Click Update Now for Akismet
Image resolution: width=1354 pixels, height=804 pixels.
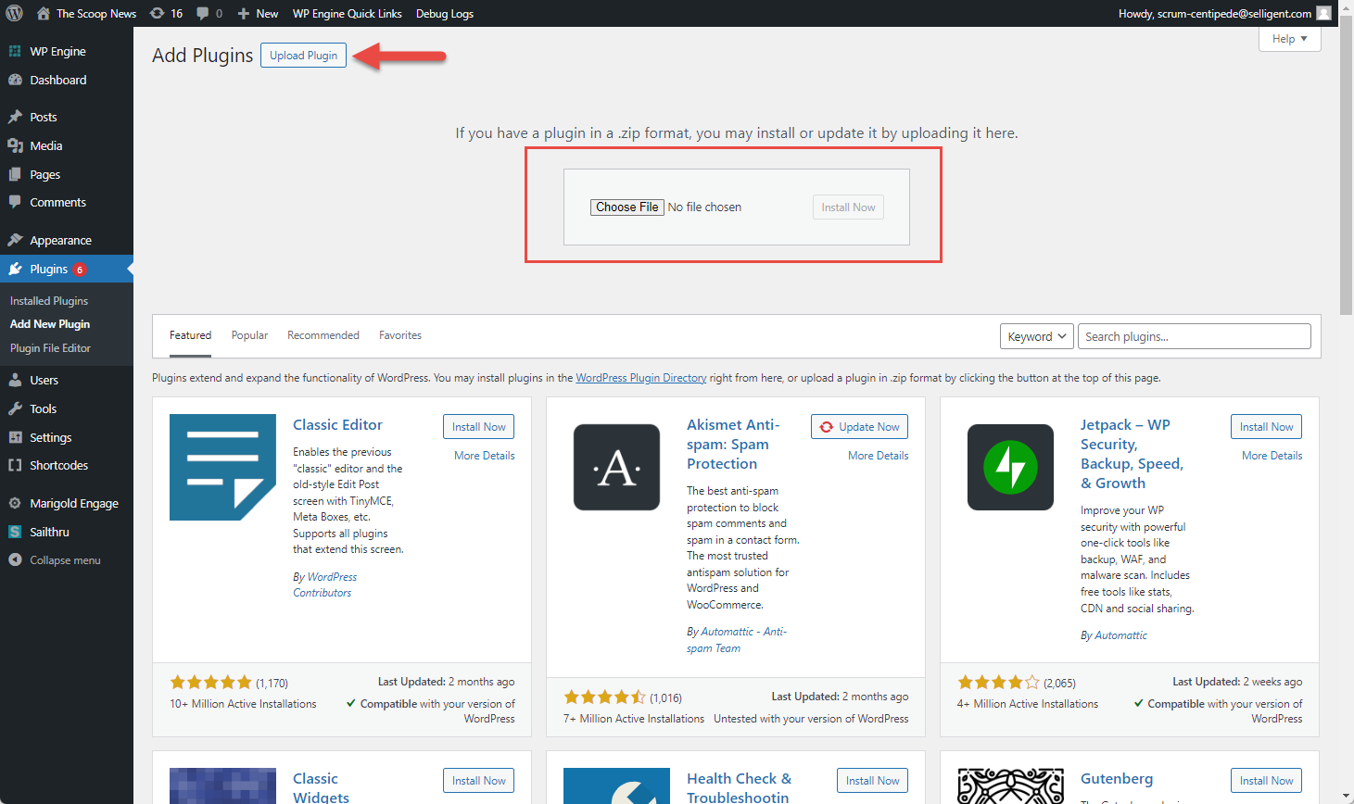pos(859,427)
